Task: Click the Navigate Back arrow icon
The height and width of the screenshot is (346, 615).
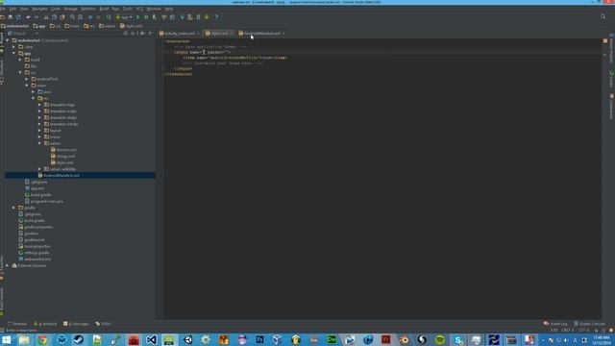Action: [x=90, y=17]
